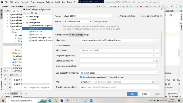Open Edit configuration templates link
The width and height of the screenshot is (183, 103).
coord(37,87)
